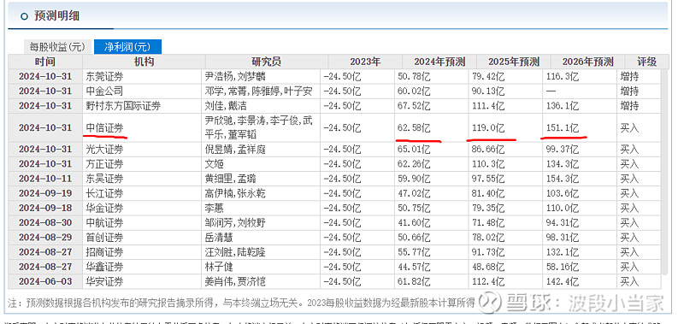This screenshot has height=324, width=684.
Task: Click the 机构 column header
Action: (x=144, y=62)
